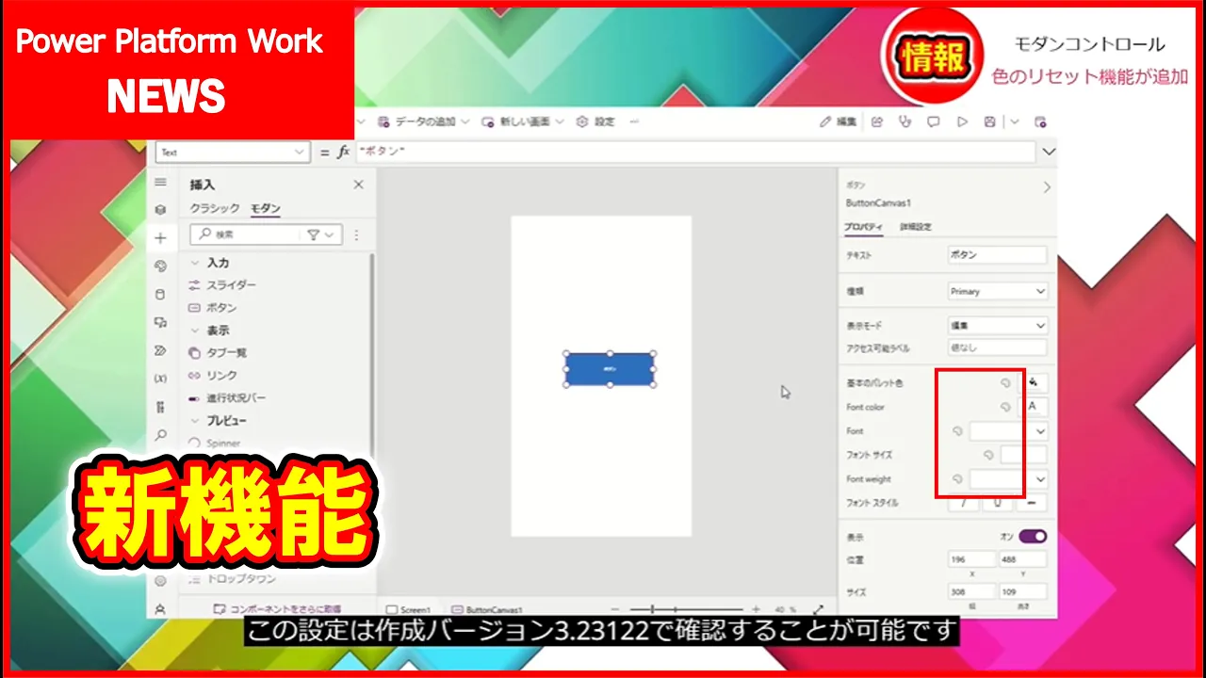
Task: Open the Data cylinder icon in left rail
Action: click(x=160, y=294)
